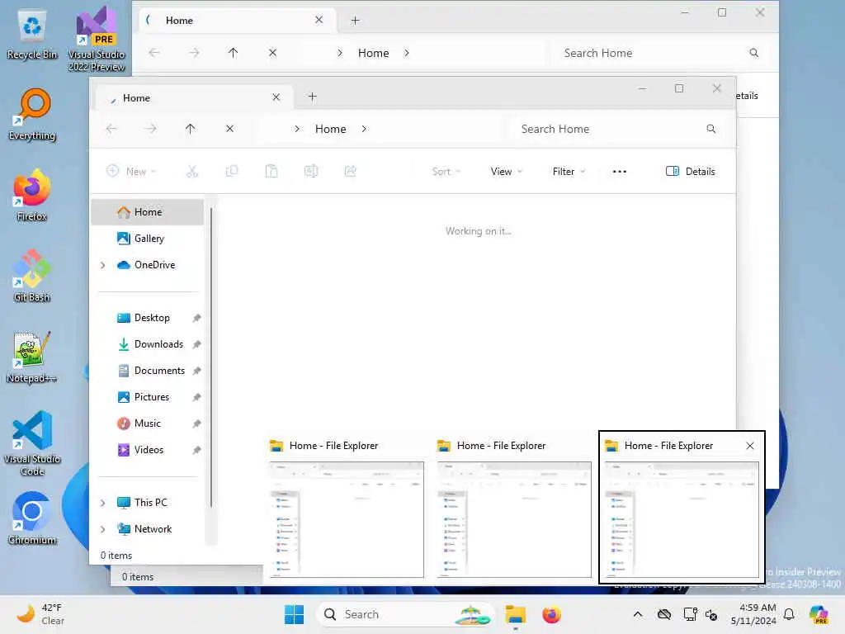Open File Explorer from the taskbar
845x634 pixels.
pos(515,614)
